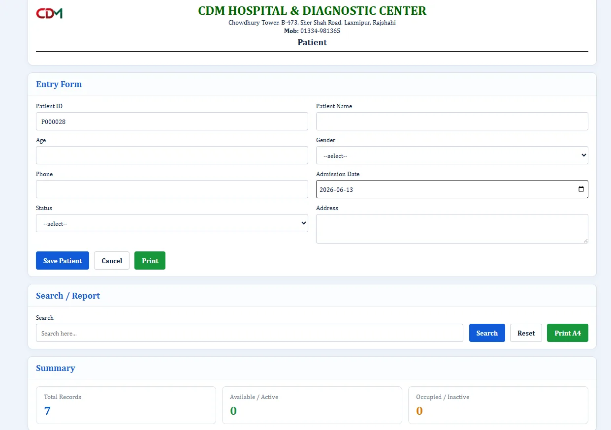611x430 pixels.
Task: Click the Status field label
Action: pos(44,208)
